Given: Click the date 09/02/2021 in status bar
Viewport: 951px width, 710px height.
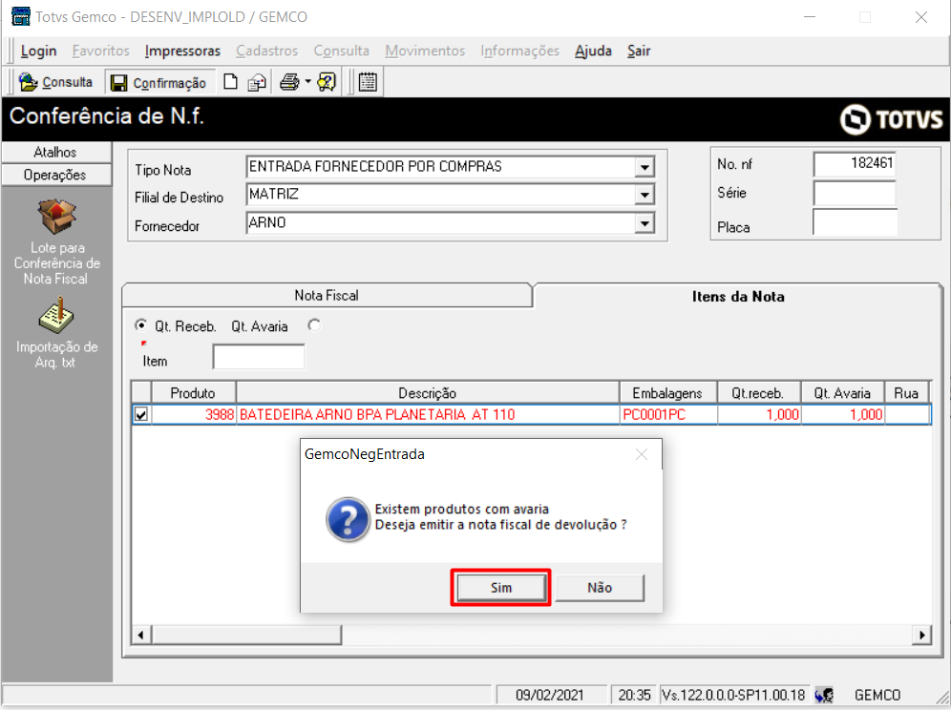Looking at the screenshot, I should (x=549, y=695).
